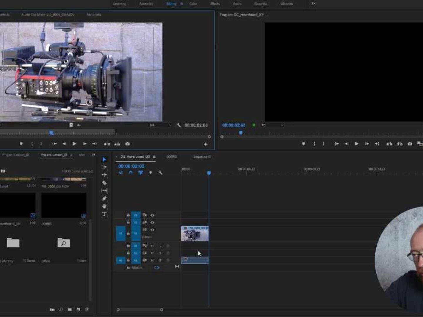The image size is (423, 317).
Task: Select the Type tool
Action: 104,214
